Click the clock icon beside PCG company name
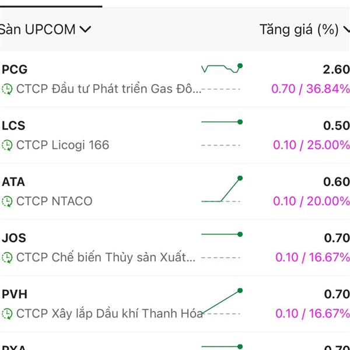Screen dimensions: 350x350 [7, 89]
